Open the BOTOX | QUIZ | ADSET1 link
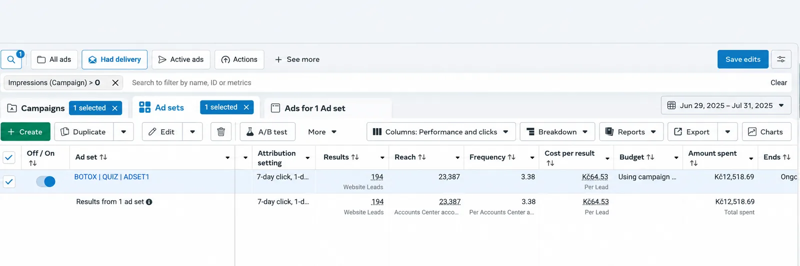The image size is (800, 266). pyautogui.click(x=111, y=177)
